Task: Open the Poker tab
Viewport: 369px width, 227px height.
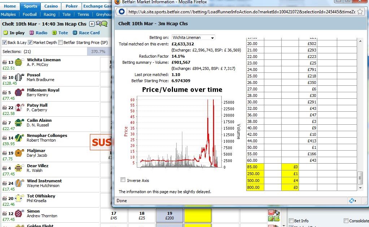Action: pyautogui.click(x=71, y=6)
